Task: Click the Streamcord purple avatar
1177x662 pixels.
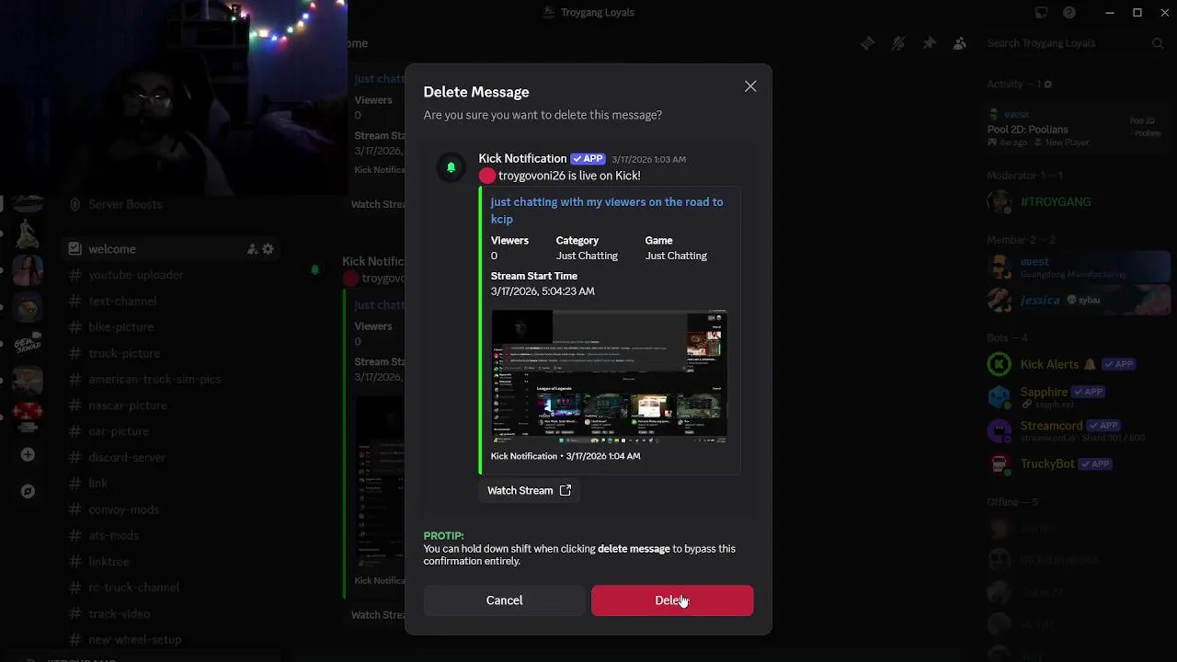Action: (x=1000, y=430)
